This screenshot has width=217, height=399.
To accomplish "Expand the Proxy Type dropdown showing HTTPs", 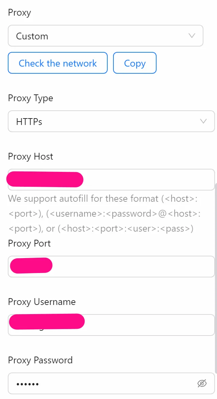I will (111, 121).
